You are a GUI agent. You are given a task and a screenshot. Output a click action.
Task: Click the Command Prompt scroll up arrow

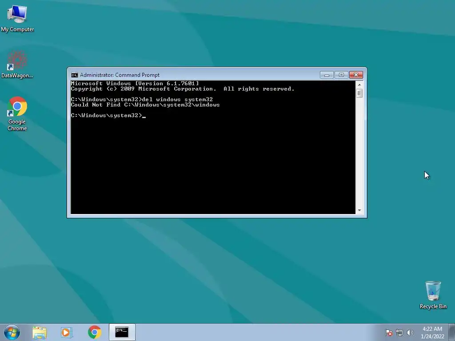coord(359,85)
